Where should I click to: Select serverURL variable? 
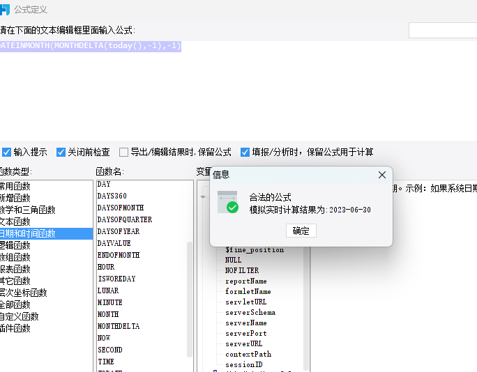(243, 343)
